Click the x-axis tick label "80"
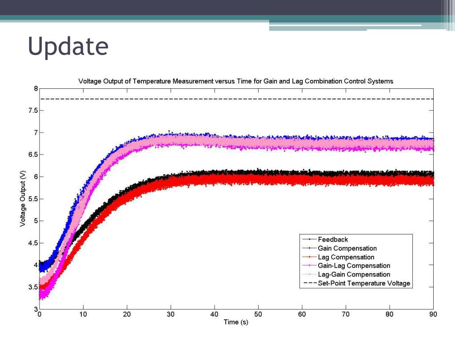Screen dimensions: 455x341 pos(389,314)
